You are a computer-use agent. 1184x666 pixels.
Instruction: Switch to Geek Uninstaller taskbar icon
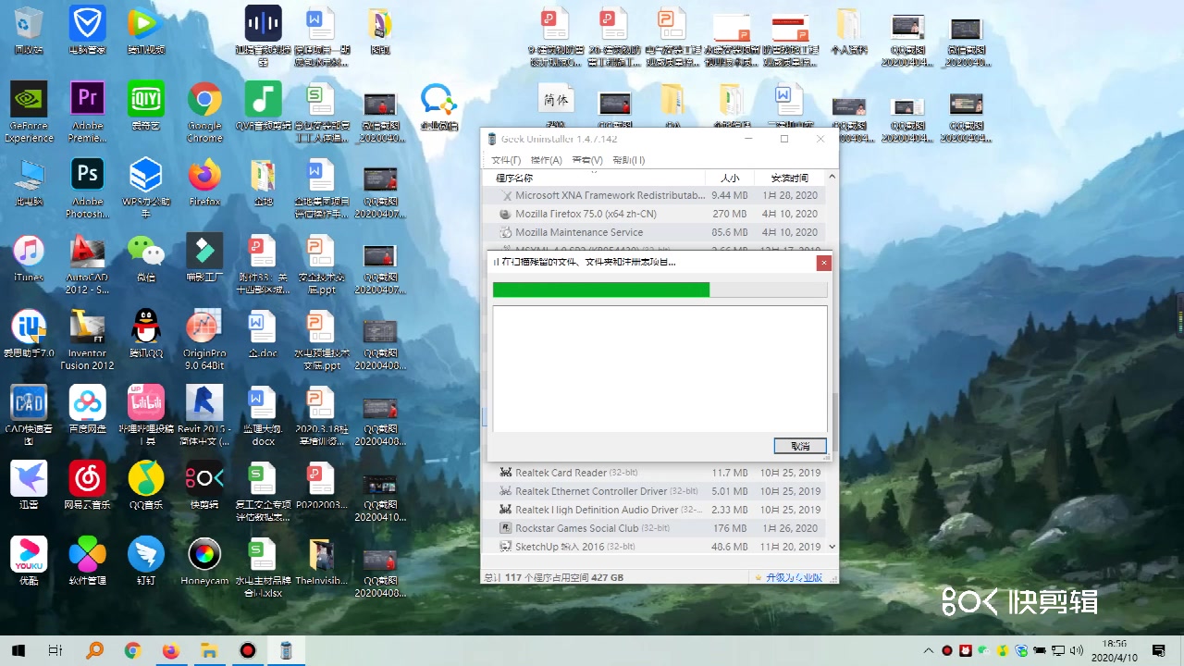[x=286, y=650]
